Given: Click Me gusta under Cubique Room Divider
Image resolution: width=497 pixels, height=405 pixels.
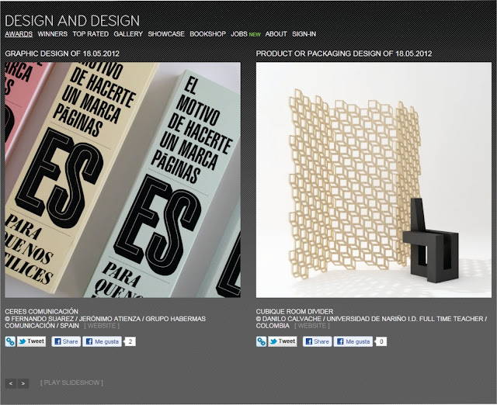Looking at the screenshot, I should (353, 341).
